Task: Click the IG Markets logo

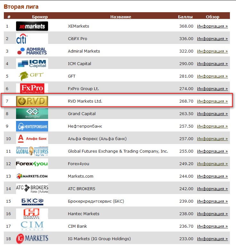Action: tap(32, 239)
